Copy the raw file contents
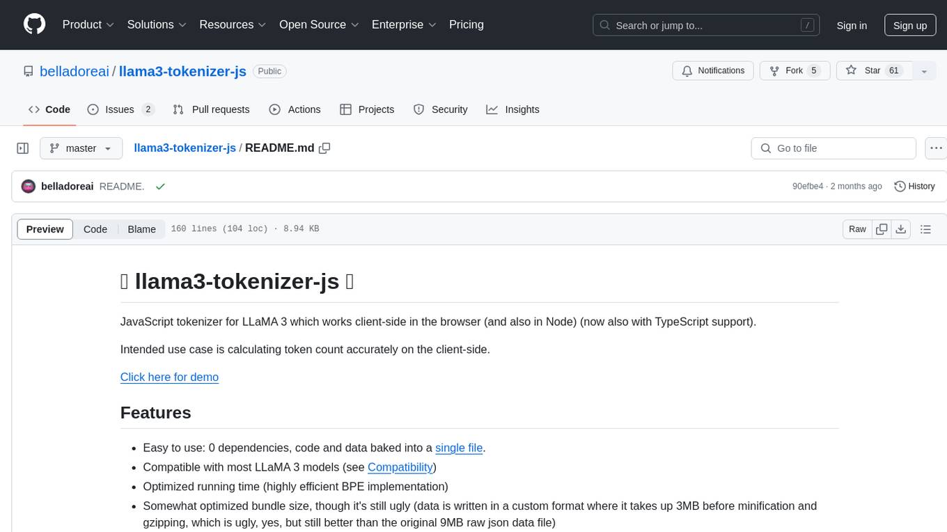Viewport: 947px width, 532px height. point(882,229)
